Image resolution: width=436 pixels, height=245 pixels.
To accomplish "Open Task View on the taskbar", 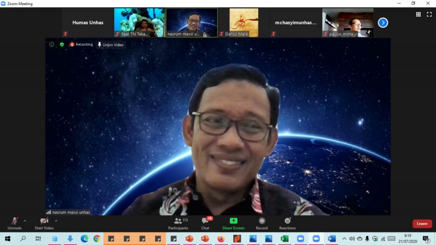I will pos(38,239).
